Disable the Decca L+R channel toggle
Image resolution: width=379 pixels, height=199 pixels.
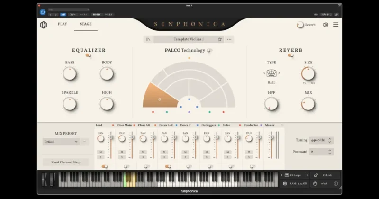pos(168,166)
